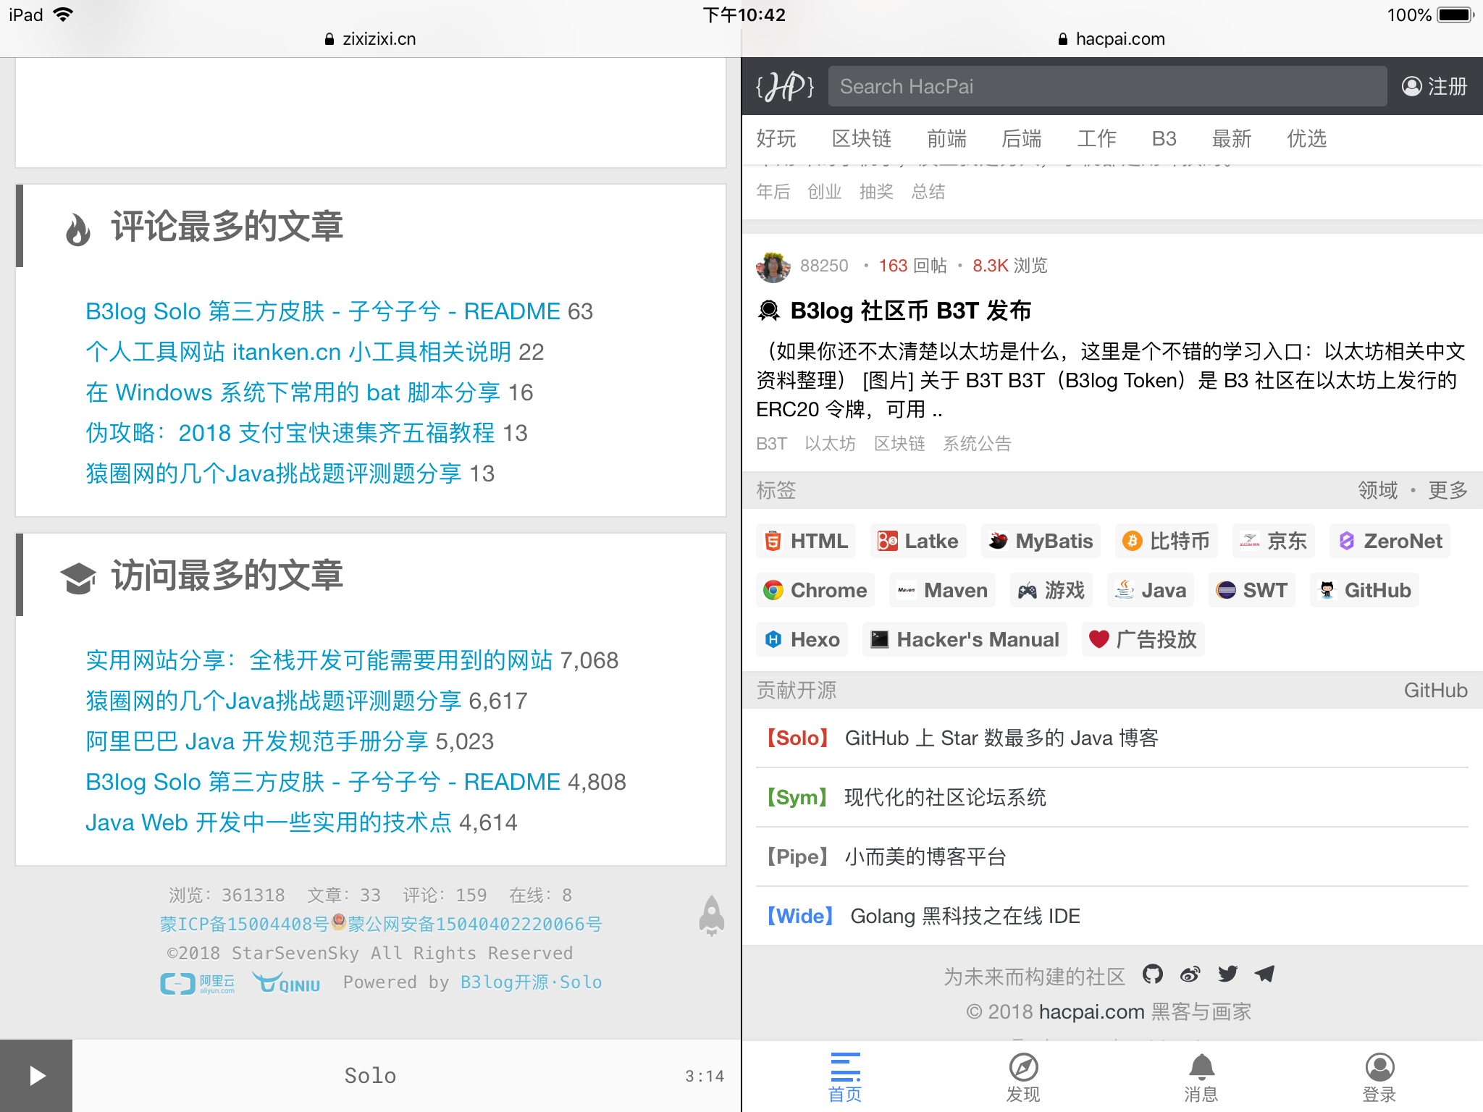Open the 区块链 navigation tab
The width and height of the screenshot is (1483, 1112).
(x=861, y=139)
